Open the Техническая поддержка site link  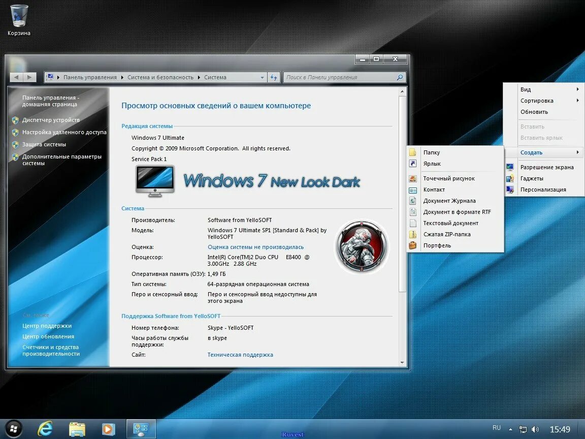240,355
